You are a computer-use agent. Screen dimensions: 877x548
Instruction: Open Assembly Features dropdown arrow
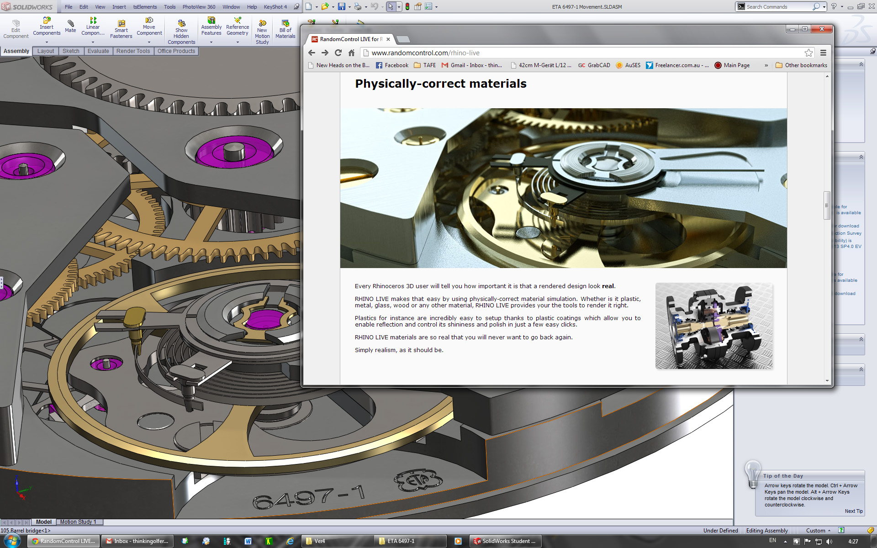[x=211, y=42]
